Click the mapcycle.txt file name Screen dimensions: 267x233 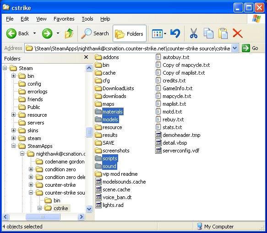tap(177, 96)
